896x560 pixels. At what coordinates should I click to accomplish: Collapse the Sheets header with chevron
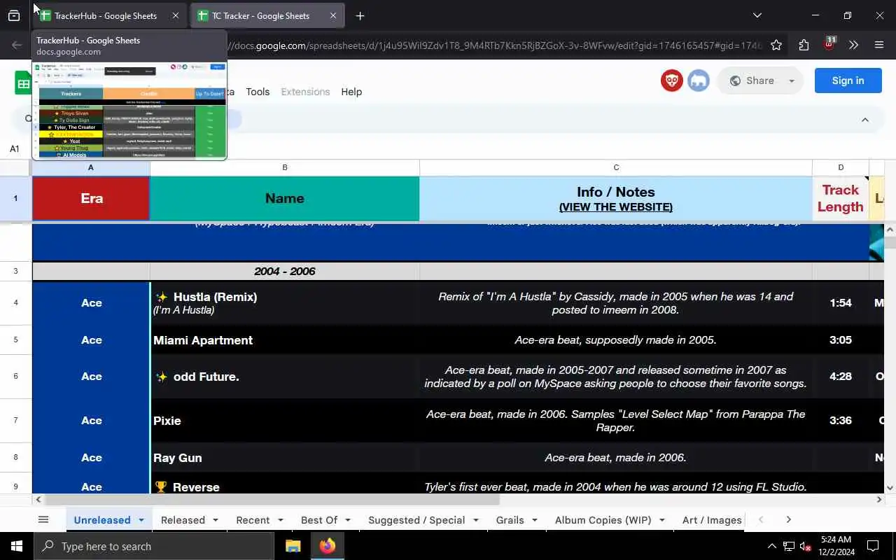pos(865,120)
